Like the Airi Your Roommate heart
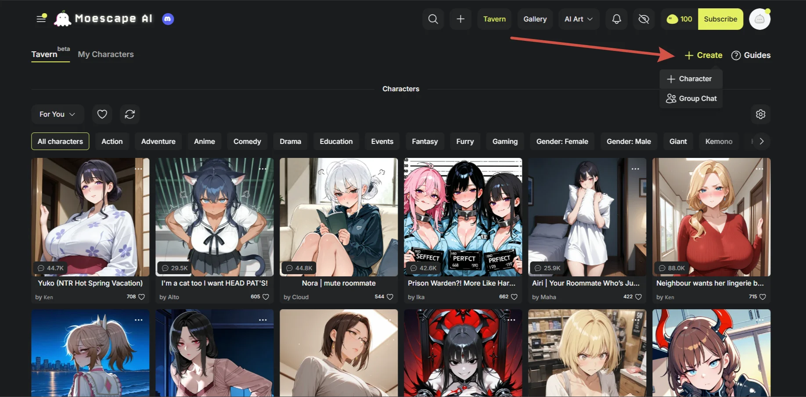Screen dimensions: 806x397 (638, 297)
